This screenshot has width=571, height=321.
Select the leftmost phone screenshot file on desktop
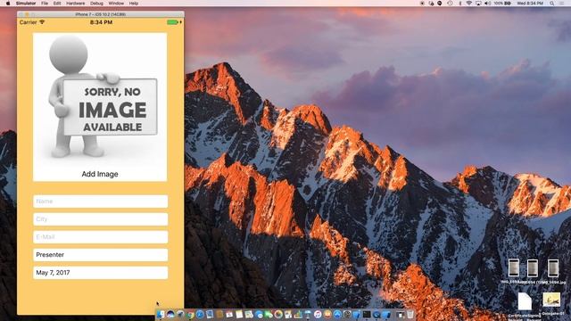tap(514, 268)
